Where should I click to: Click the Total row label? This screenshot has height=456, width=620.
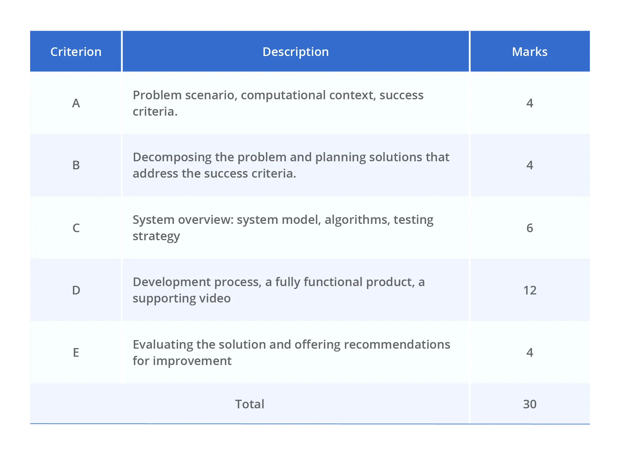(249, 404)
